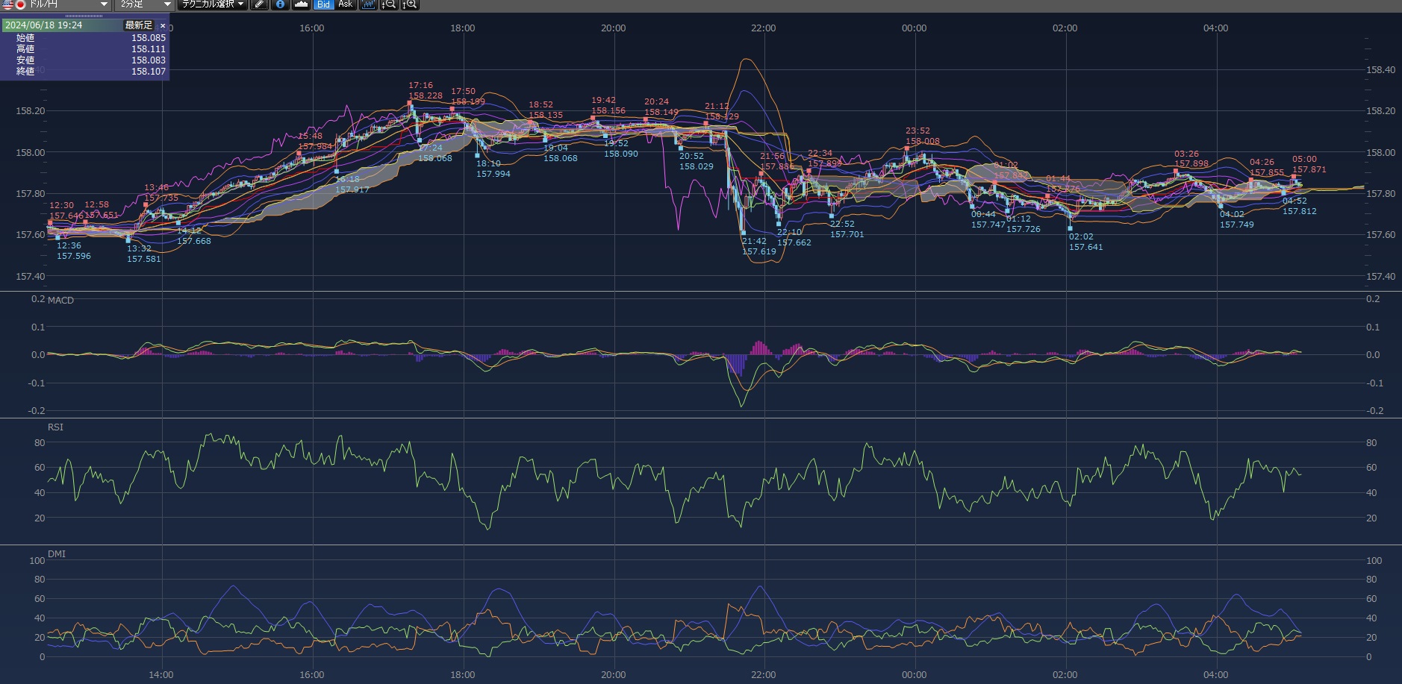Select the area chart icon

pyautogui.click(x=301, y=4)
